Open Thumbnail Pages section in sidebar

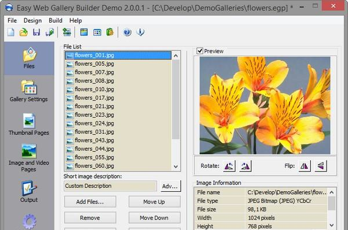pyautogui.click(x=28, y=124)
